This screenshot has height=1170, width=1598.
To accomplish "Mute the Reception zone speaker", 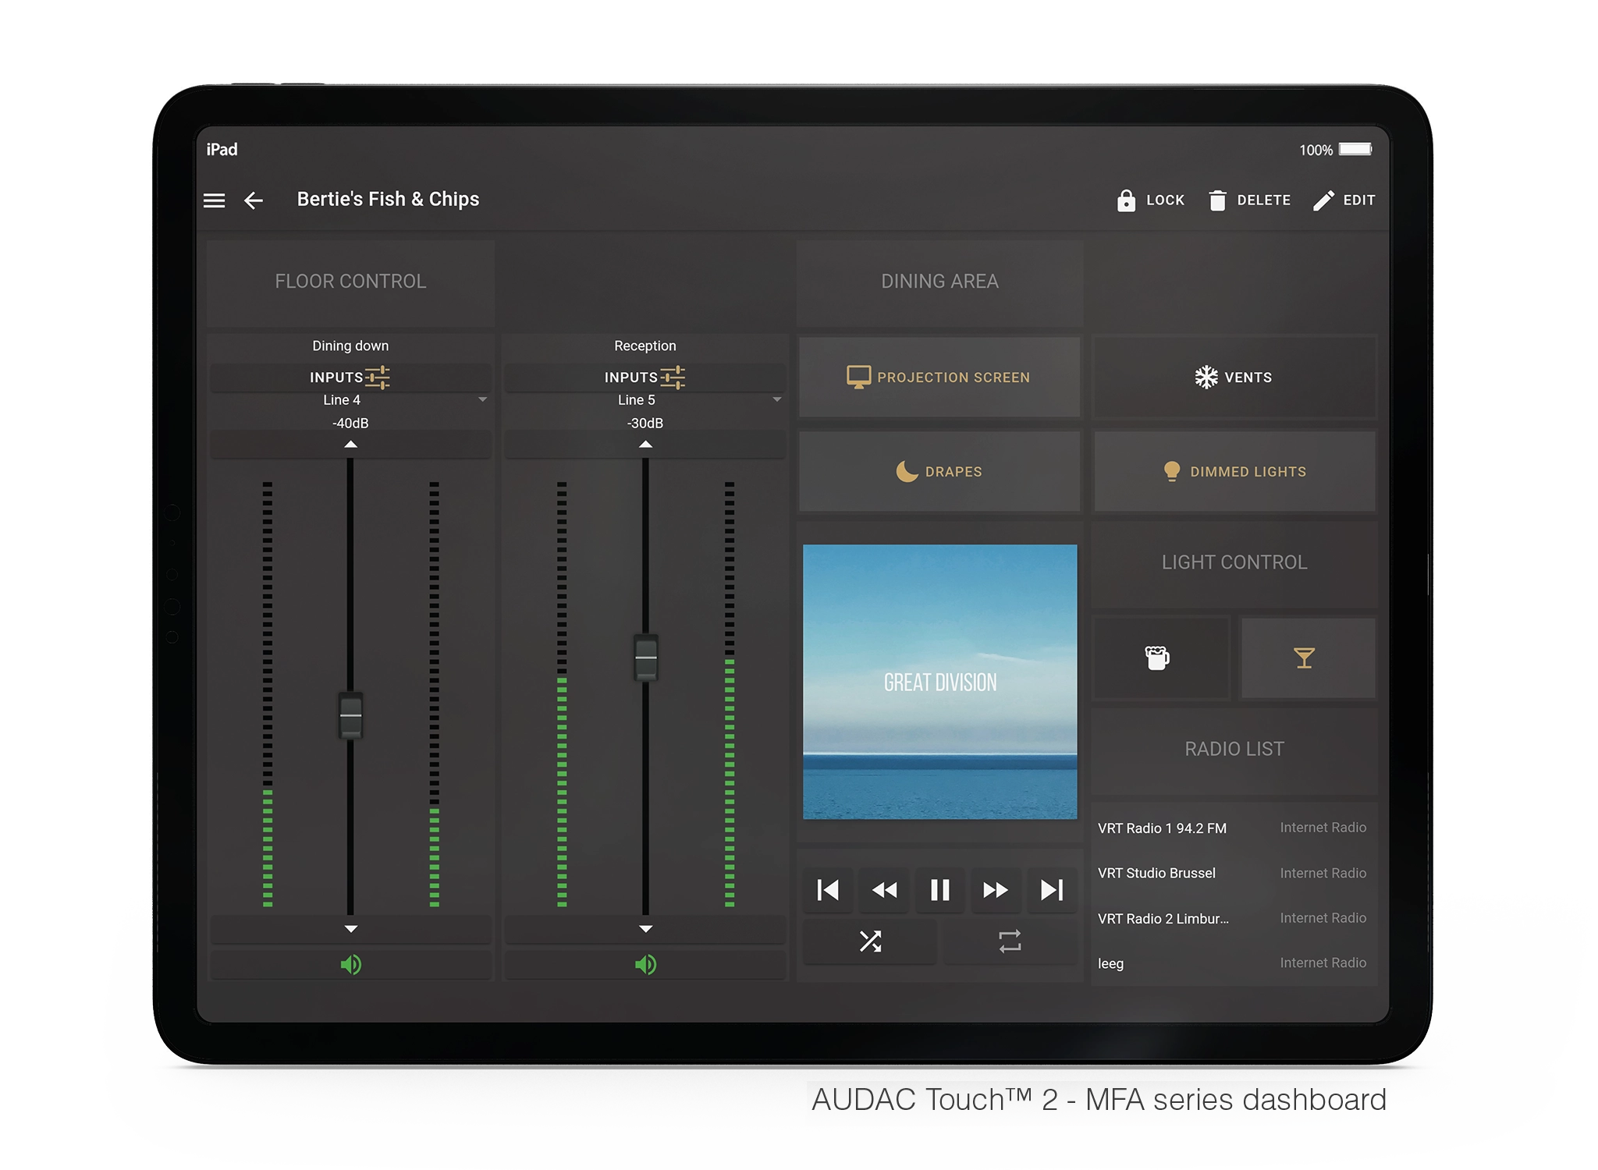I will click(x=645, y=965).
